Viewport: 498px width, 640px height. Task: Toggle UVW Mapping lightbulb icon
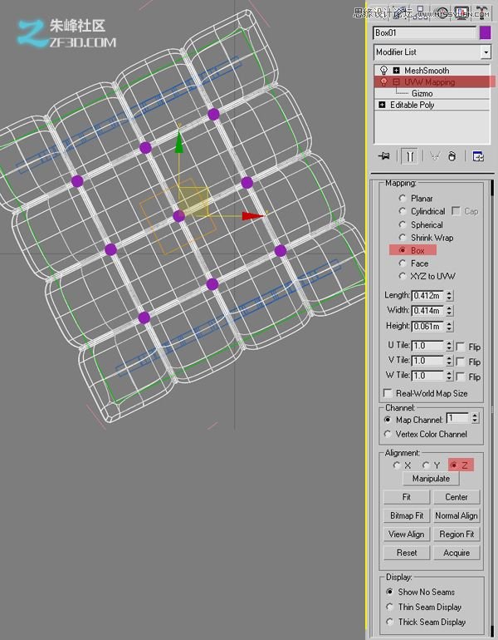point(383,81)
